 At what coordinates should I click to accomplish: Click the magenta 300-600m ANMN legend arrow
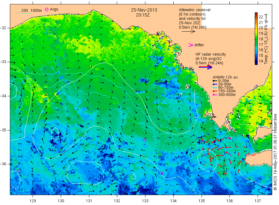215,95
